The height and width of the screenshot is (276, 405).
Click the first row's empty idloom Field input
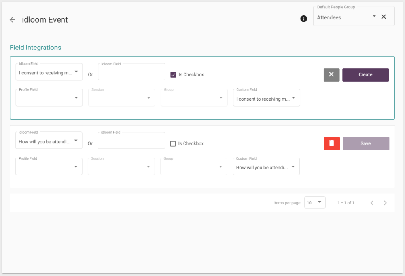(131, 72)
